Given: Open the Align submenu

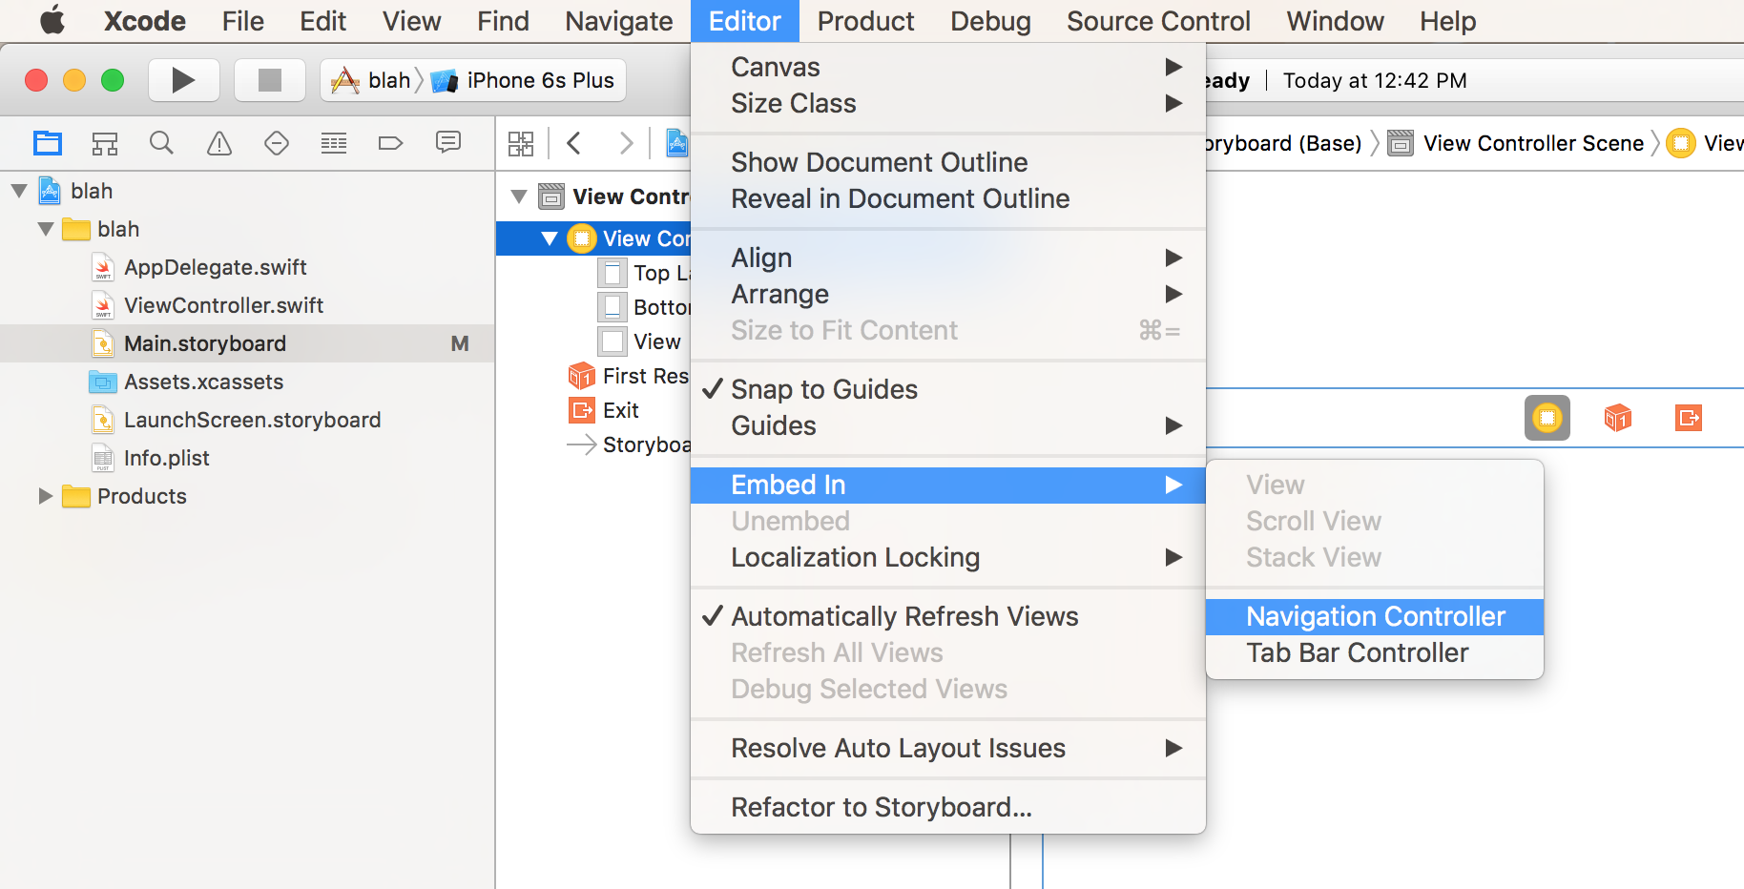Looking at the screenshot, I should pyautogui.click(x=948, y=258).
